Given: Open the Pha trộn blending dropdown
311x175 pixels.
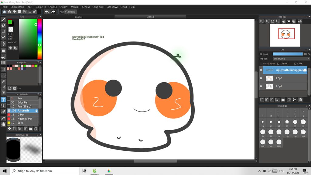Looking at the screenshot, I should pyautogui.click(x=291, y=59).
